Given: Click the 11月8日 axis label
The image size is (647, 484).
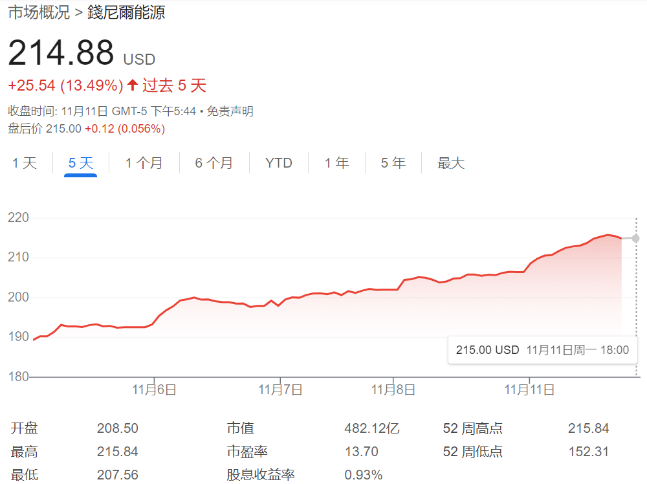Looking at the screenshot, I should tap(393, 390).
